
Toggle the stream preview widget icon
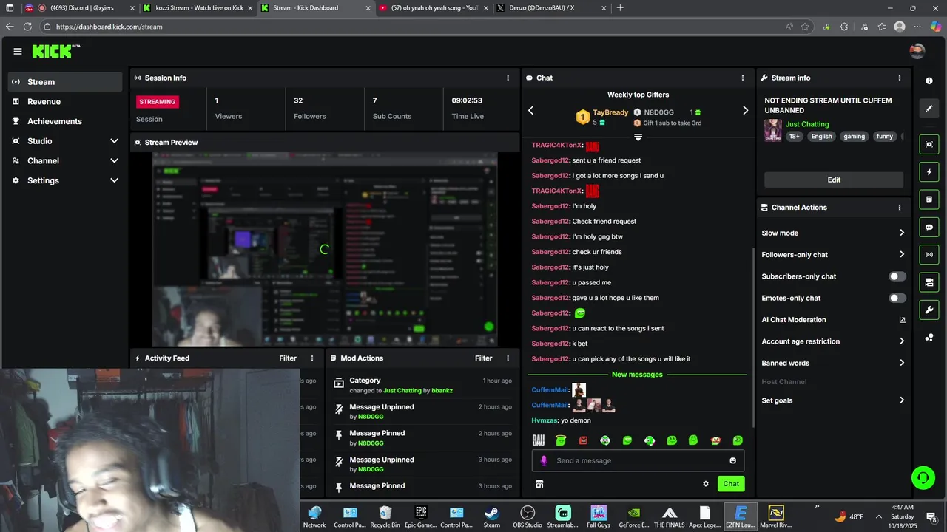929,144
